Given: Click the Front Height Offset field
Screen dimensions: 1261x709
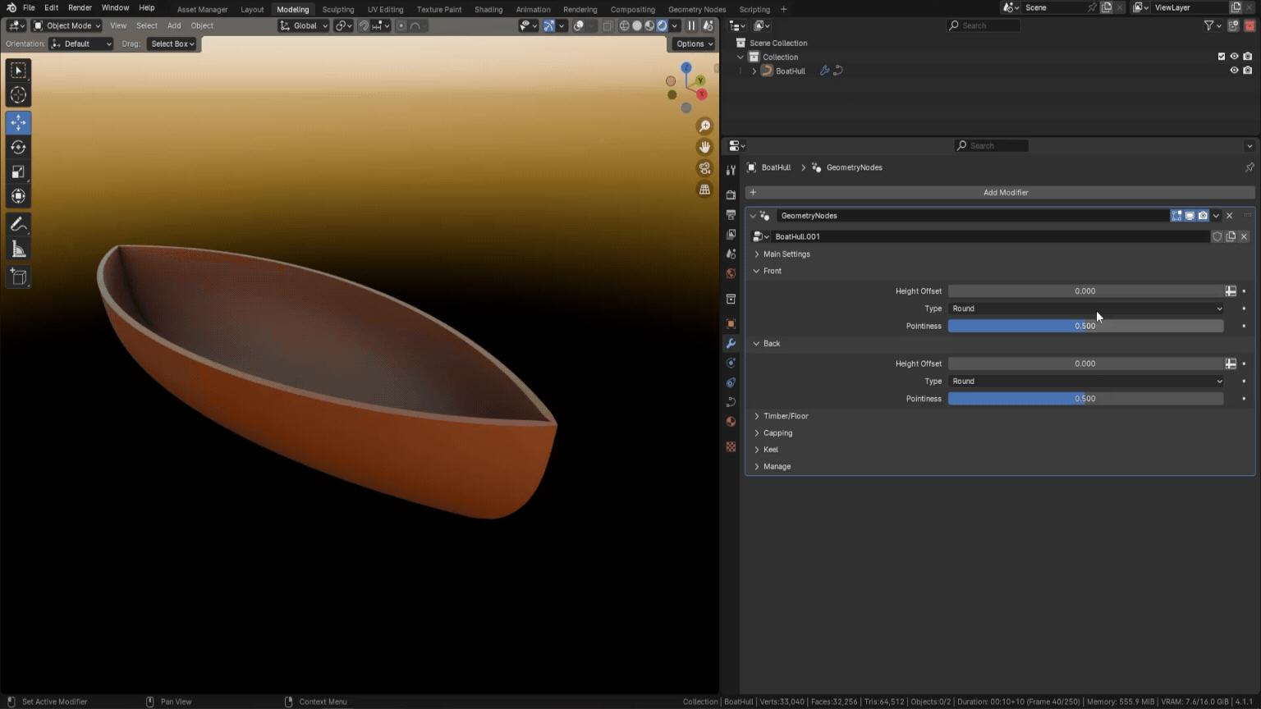Looking at the screenshot, I should [x=1084, y=291].
